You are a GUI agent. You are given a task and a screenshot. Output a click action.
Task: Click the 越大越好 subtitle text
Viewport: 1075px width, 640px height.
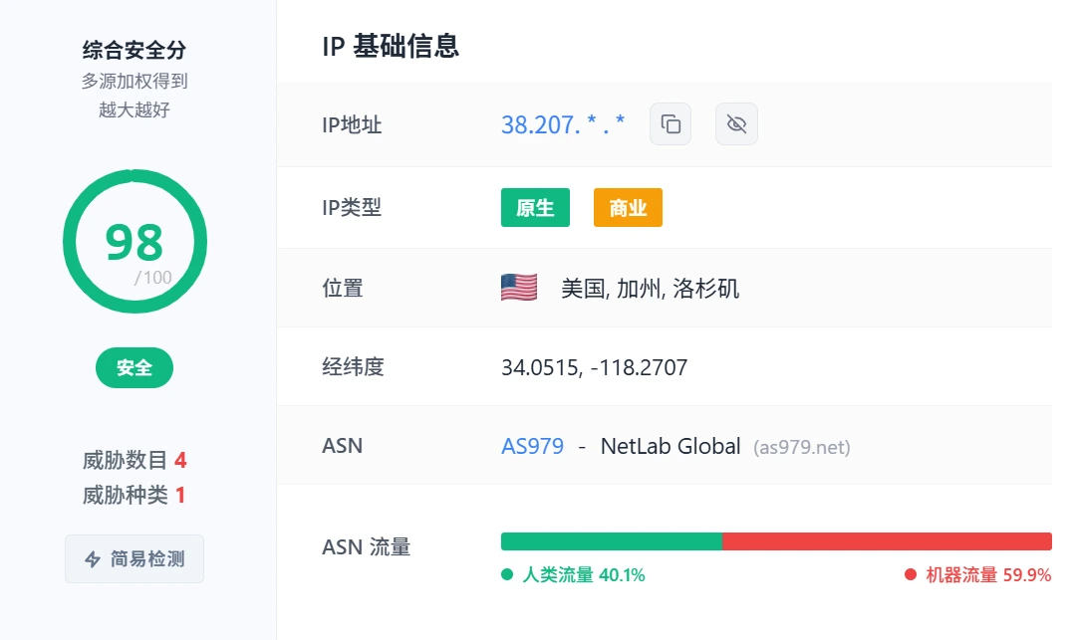click(134, 109)
